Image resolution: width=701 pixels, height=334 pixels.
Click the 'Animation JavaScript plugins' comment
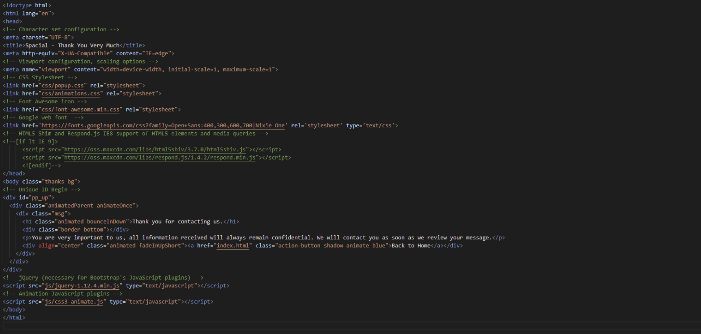point(62,294)
